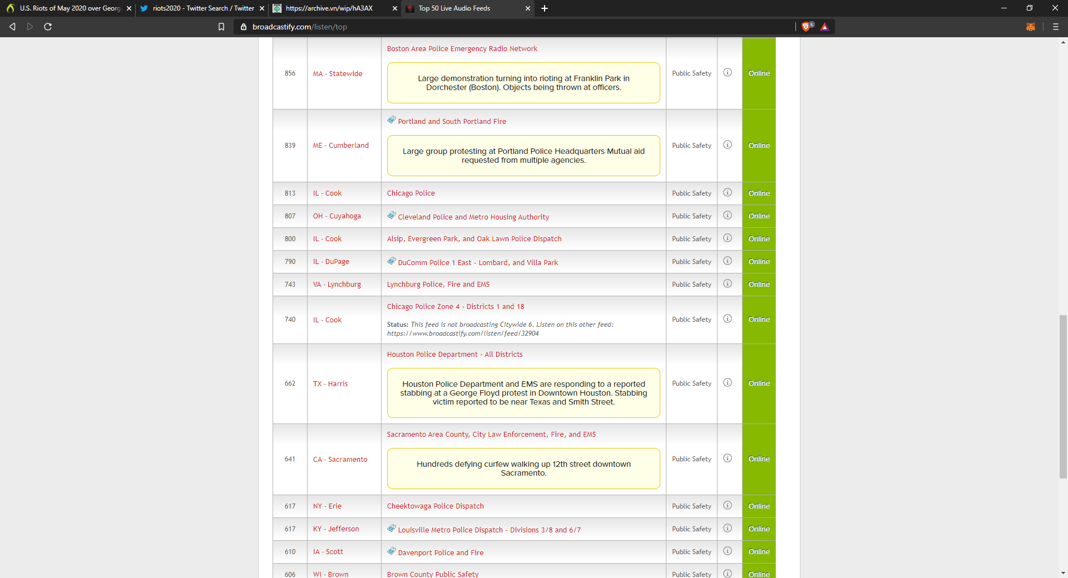Switch to archive.vn tab
This screenshot has width=1068, height=578.
click(335, 8)
